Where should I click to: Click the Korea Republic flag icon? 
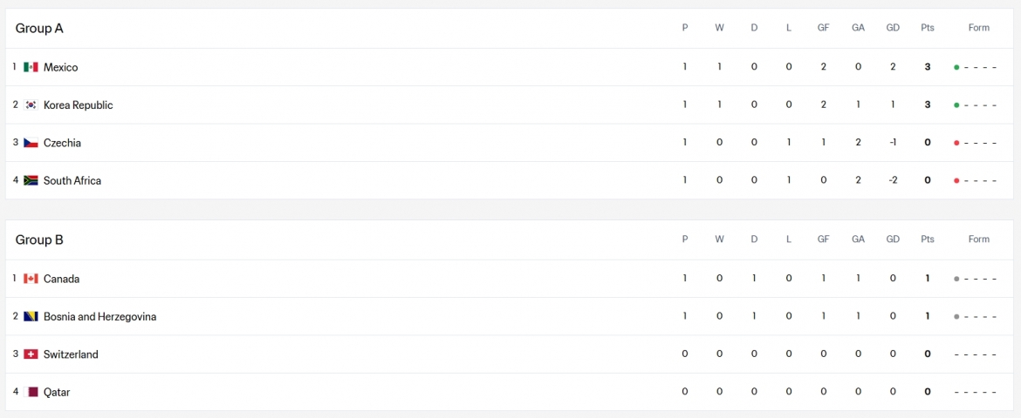(x=31, y=104)
